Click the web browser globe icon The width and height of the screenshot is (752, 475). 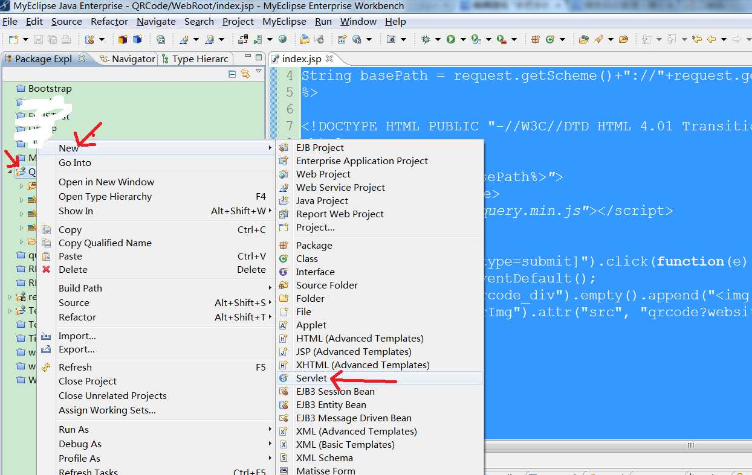[283, 39]
